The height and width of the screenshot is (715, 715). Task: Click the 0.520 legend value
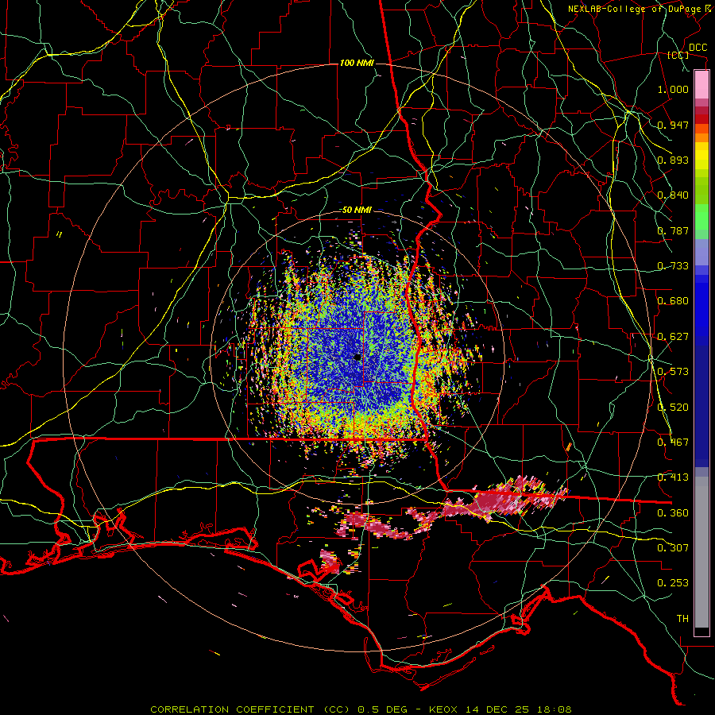pos(673,408)
